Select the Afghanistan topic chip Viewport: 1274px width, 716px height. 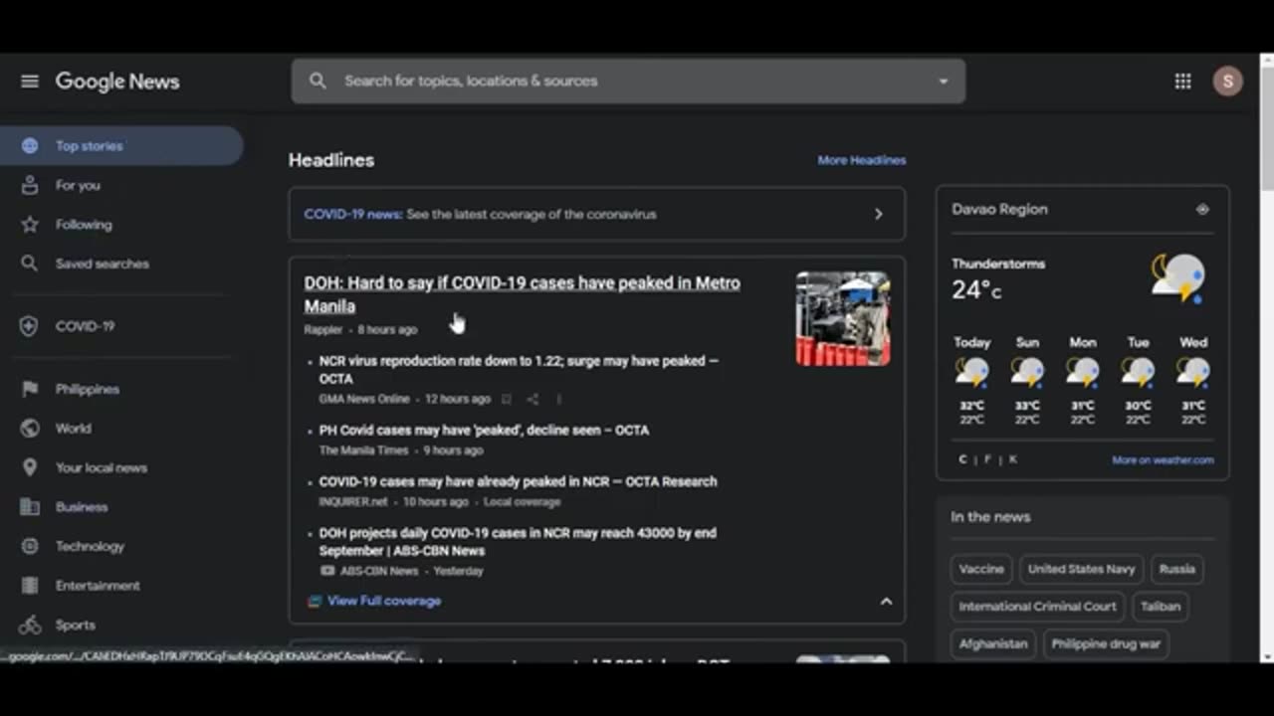pyautogui.click(x=992, y=643)
